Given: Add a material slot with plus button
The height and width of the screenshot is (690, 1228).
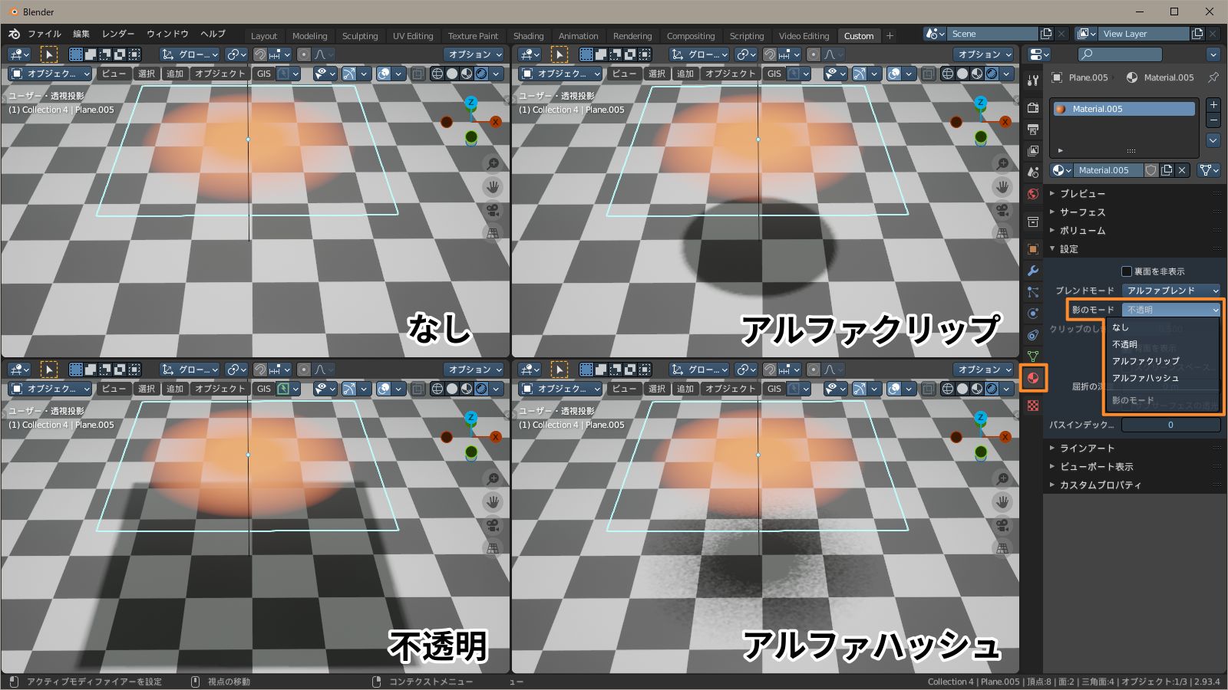Looking at the screenshot, I should click(1213, 105).
